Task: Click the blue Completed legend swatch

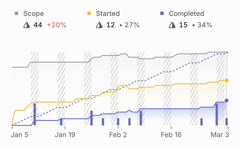Action: coord(162,14)
